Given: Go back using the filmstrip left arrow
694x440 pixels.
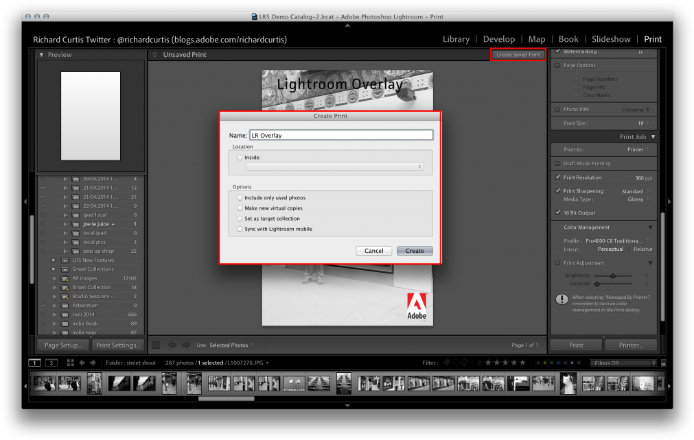Looking at the screenshot, I should click(x=82, y=363).
